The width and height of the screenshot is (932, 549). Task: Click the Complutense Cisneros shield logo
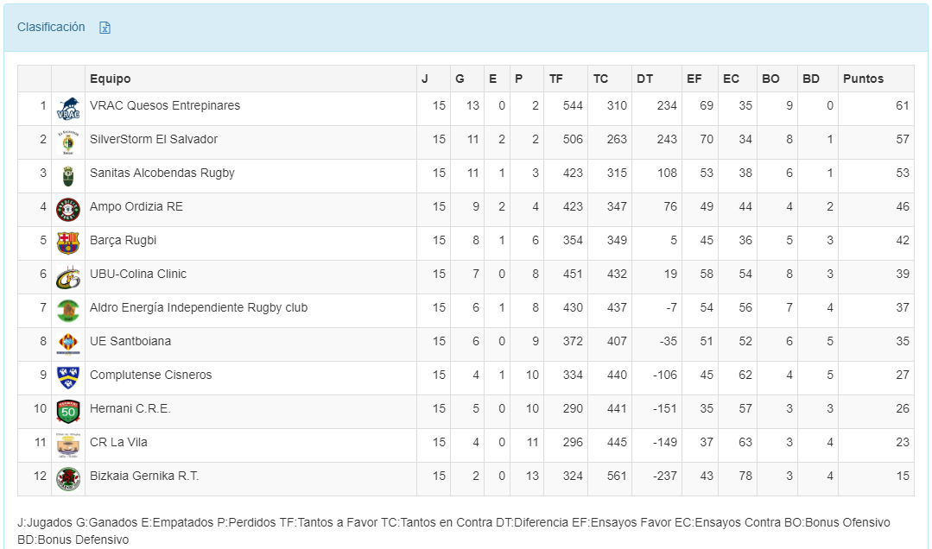[68, 378]
